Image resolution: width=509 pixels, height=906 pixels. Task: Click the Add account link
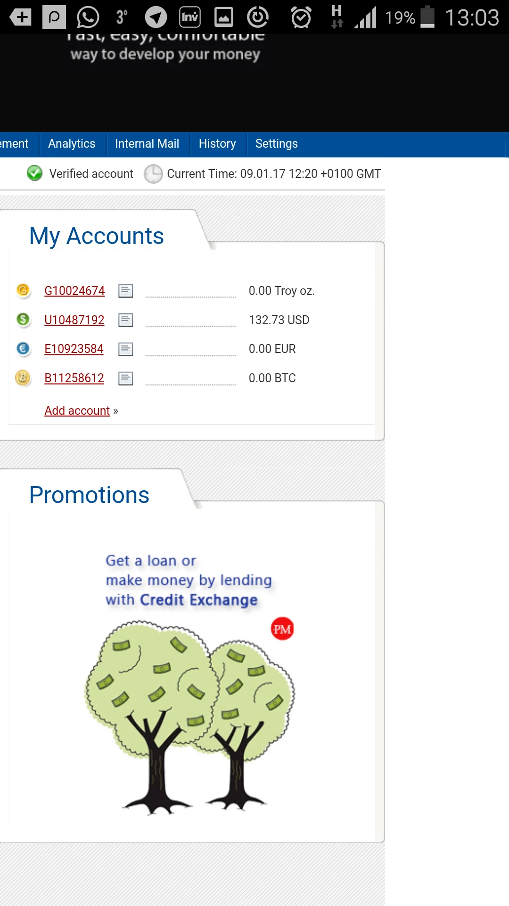point(77,411)
